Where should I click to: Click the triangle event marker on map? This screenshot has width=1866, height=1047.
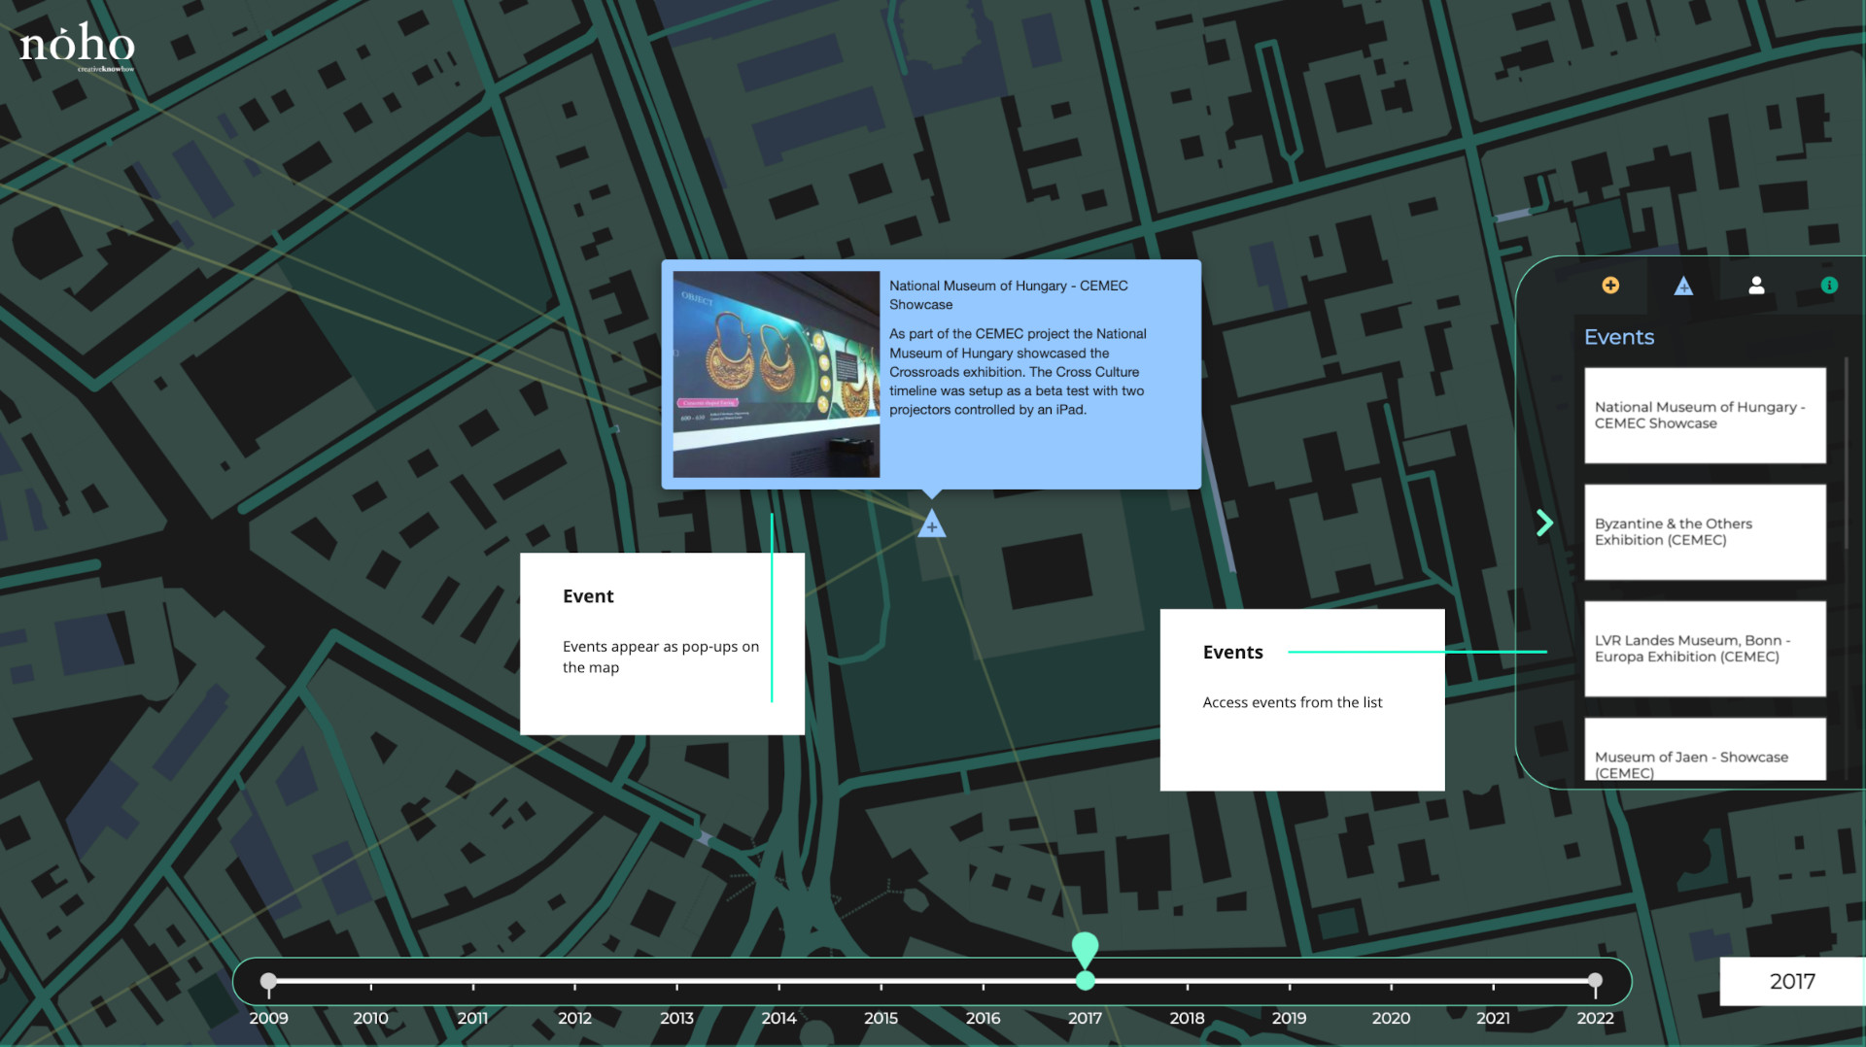click(931, 525)
